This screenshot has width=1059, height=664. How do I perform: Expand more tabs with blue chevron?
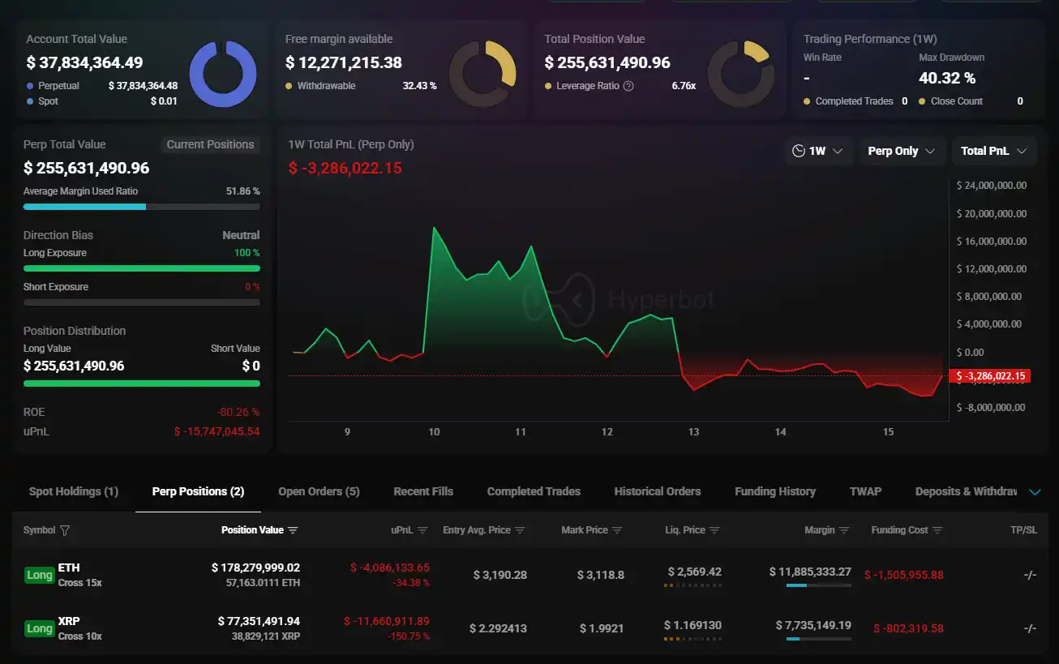point(1035,491)
